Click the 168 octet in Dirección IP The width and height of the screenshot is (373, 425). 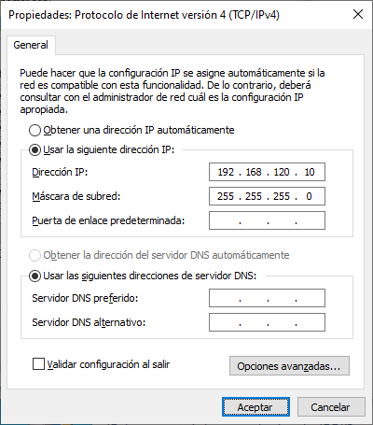coord(254,172)
